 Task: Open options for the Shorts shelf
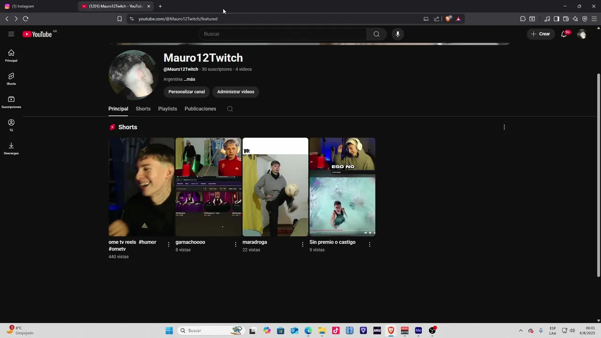click(504, 127)
